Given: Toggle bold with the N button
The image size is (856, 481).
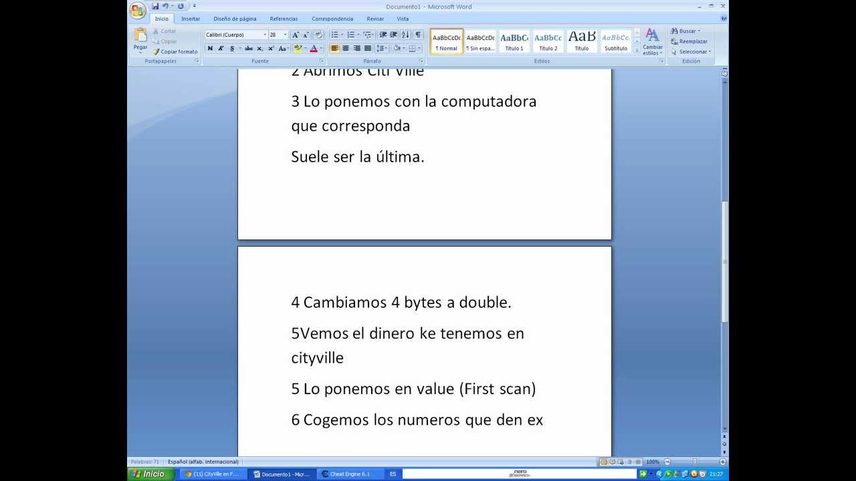Looking at the screenshot, I should (210, 48).
